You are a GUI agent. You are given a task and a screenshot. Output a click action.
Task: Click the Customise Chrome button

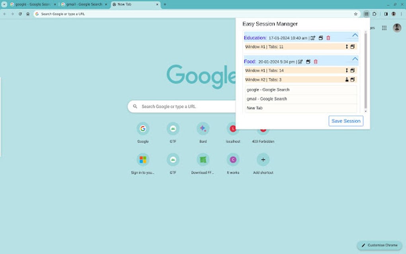click(379, 245)
